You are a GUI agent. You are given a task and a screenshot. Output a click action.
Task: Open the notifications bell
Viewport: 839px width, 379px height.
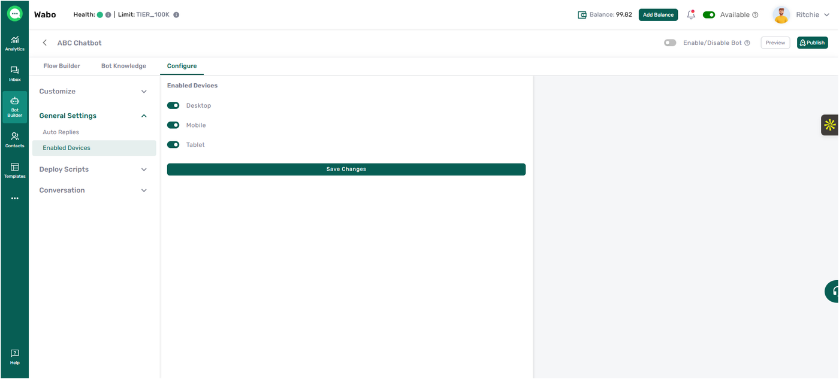pos(691,15)
